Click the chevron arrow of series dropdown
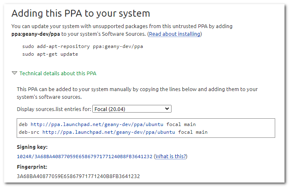This screenshot has width=289, height=187. [167, 109]
